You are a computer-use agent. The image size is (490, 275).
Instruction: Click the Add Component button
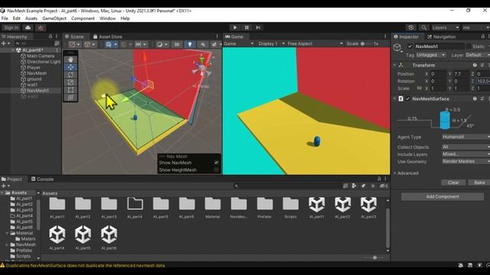[x=443, y=197]
